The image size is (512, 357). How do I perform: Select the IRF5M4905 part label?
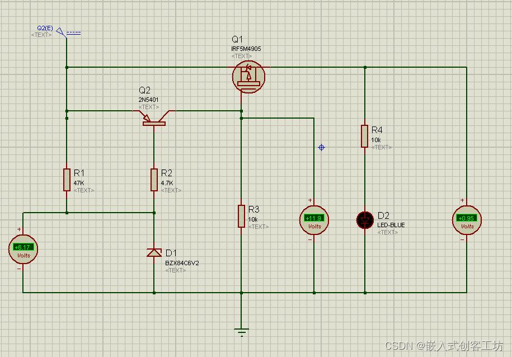246,49
